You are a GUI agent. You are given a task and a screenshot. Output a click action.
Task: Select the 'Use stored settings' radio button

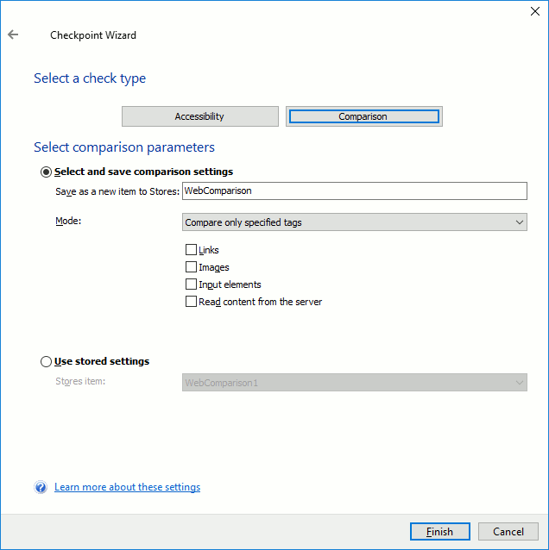pos(46,361)
